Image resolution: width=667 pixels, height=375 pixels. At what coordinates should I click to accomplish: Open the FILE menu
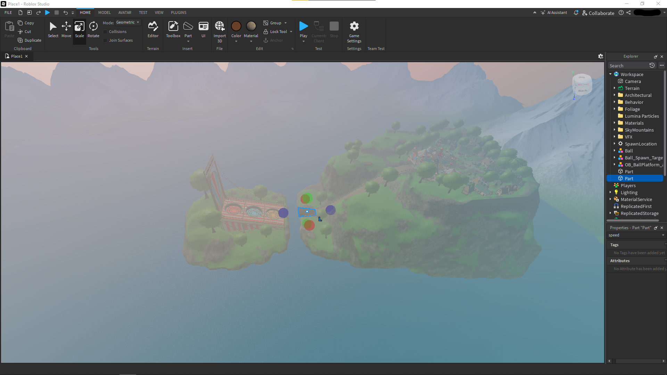point(8,12)
